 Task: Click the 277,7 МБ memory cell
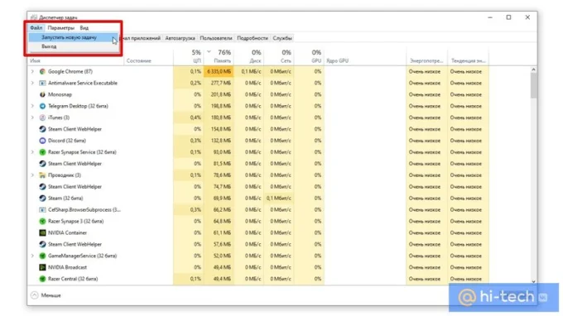[x=219, y=83]
